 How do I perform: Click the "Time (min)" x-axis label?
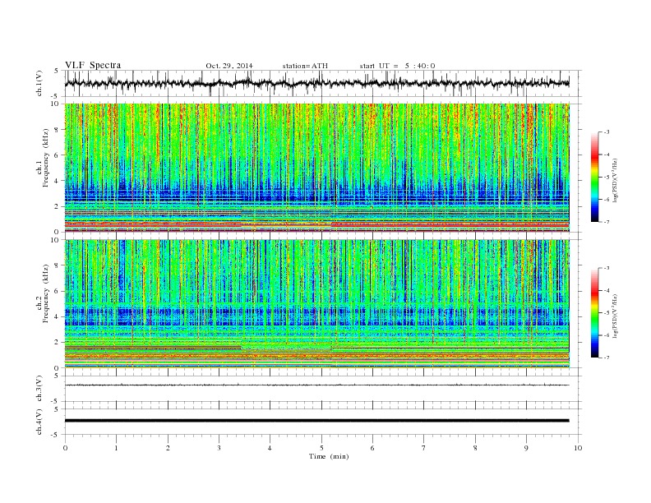[x=329, y=456]
